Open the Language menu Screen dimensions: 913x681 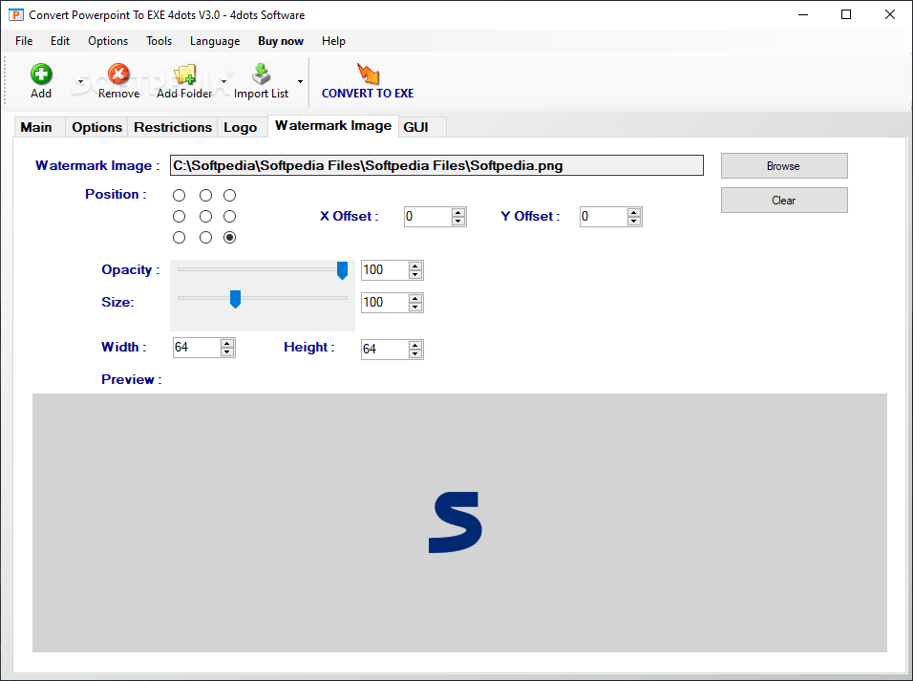pyautogui.click(x=215, y=41)
